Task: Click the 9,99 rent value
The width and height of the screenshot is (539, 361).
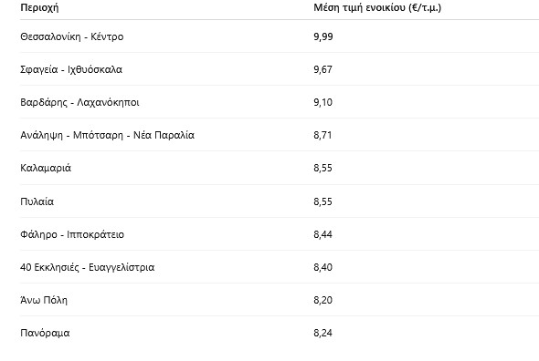Action: tap(323, 36)
